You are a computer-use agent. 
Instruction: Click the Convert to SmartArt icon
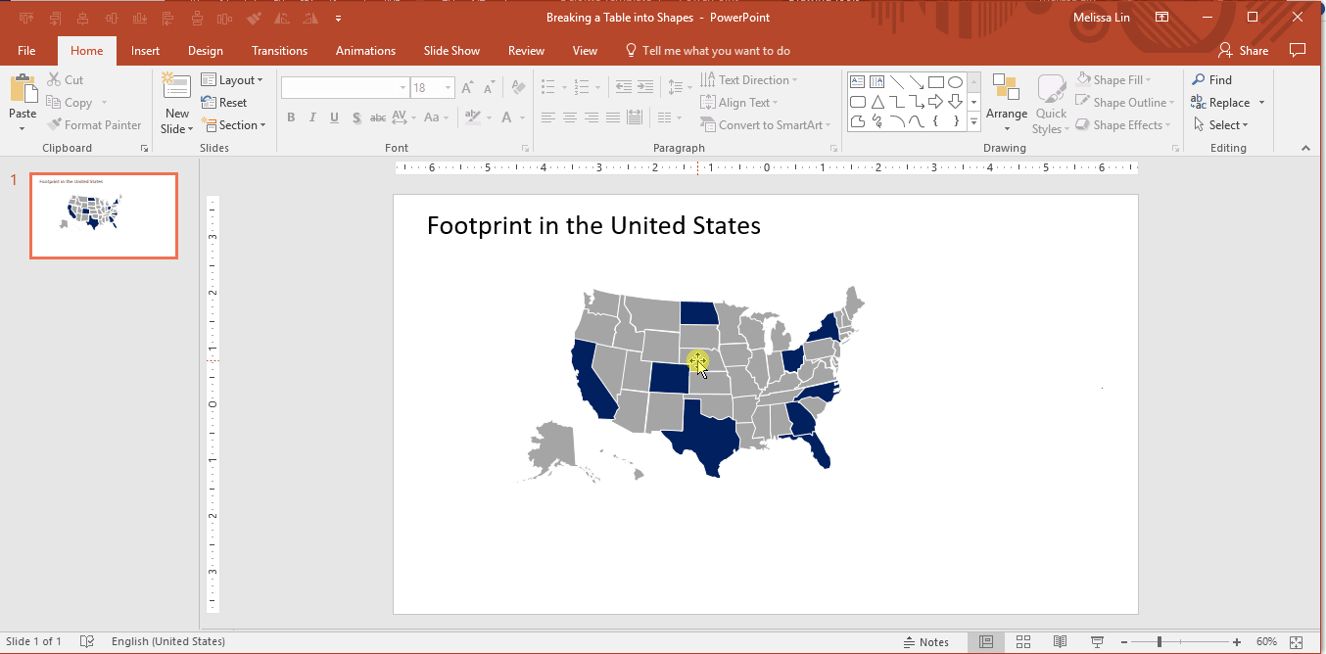click(710, 125)
